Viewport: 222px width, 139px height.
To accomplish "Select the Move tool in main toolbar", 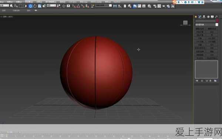I will (30, 6).
